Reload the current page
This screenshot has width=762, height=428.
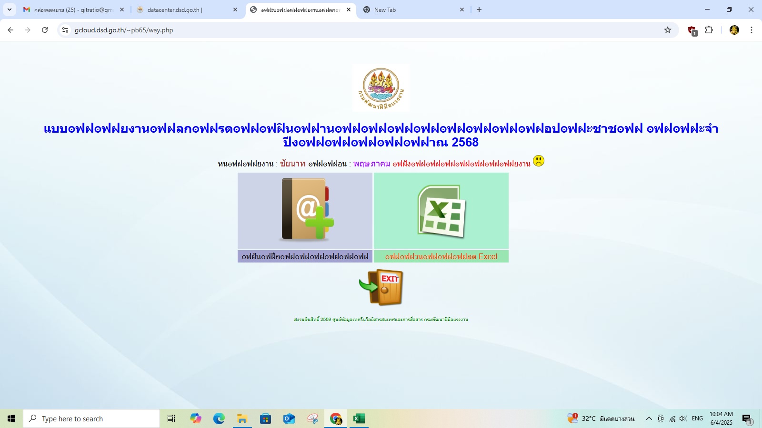tap(45, 30)
